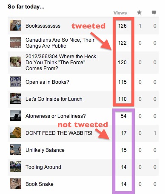
Task: Open the Let's Go Inside for Lunch link
Action: point(54,99)
